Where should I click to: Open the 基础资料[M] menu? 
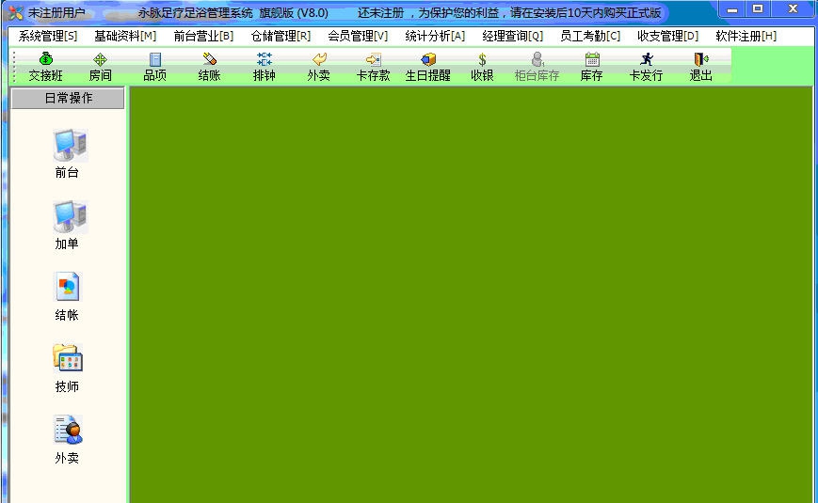pos(125,36)
